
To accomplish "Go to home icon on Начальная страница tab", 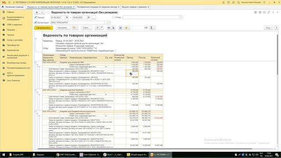I will tap(3, 7).
